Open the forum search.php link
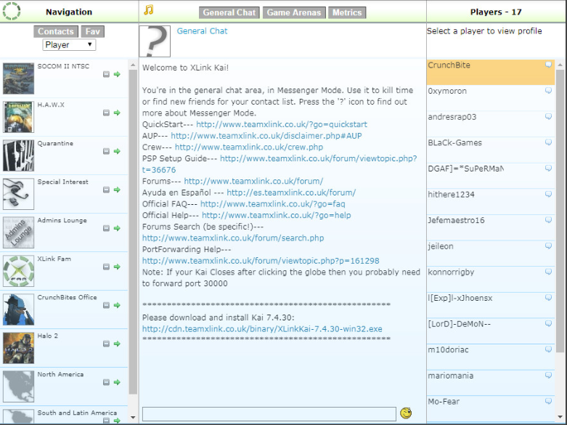 [x=233, y=238]
